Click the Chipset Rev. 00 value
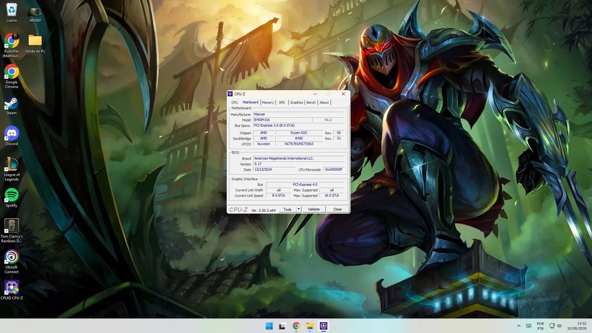The height and width of the screenshot is (333, 592). tap(339, 133)
